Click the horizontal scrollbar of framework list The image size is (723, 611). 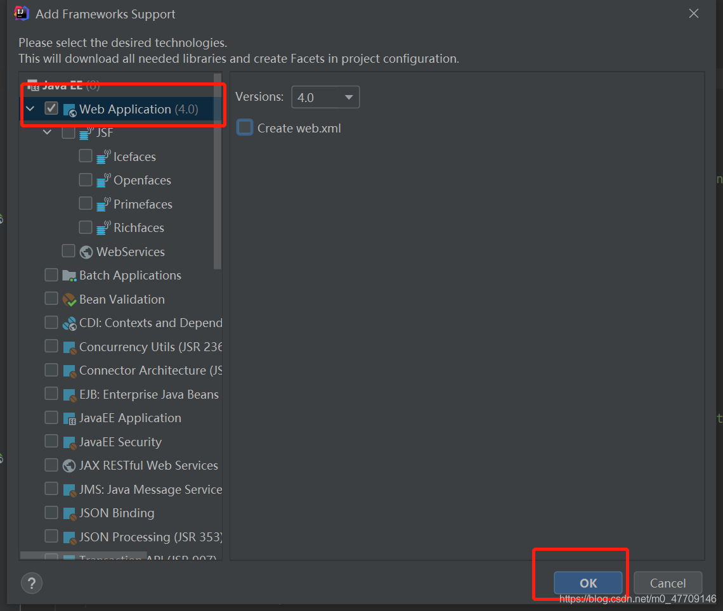pos(84,556)
